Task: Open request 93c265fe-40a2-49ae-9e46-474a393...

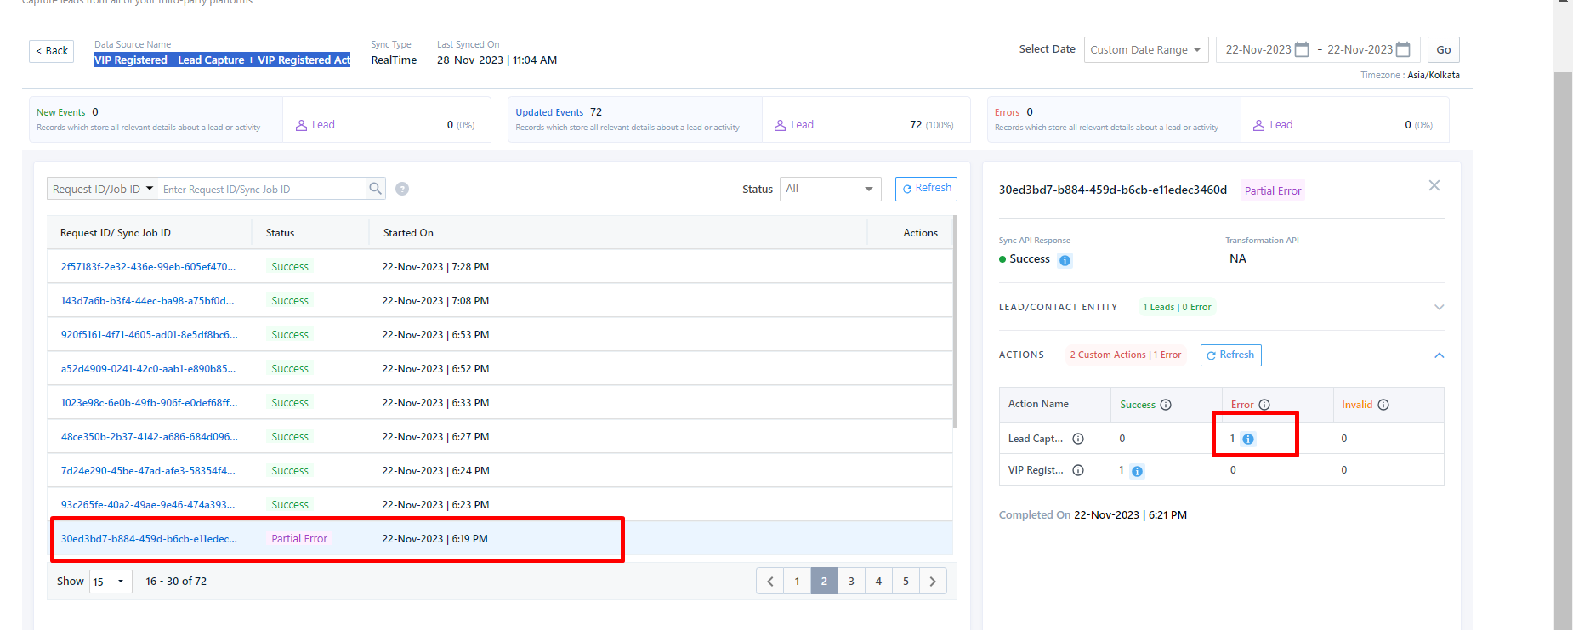Action: pos(148,505)
